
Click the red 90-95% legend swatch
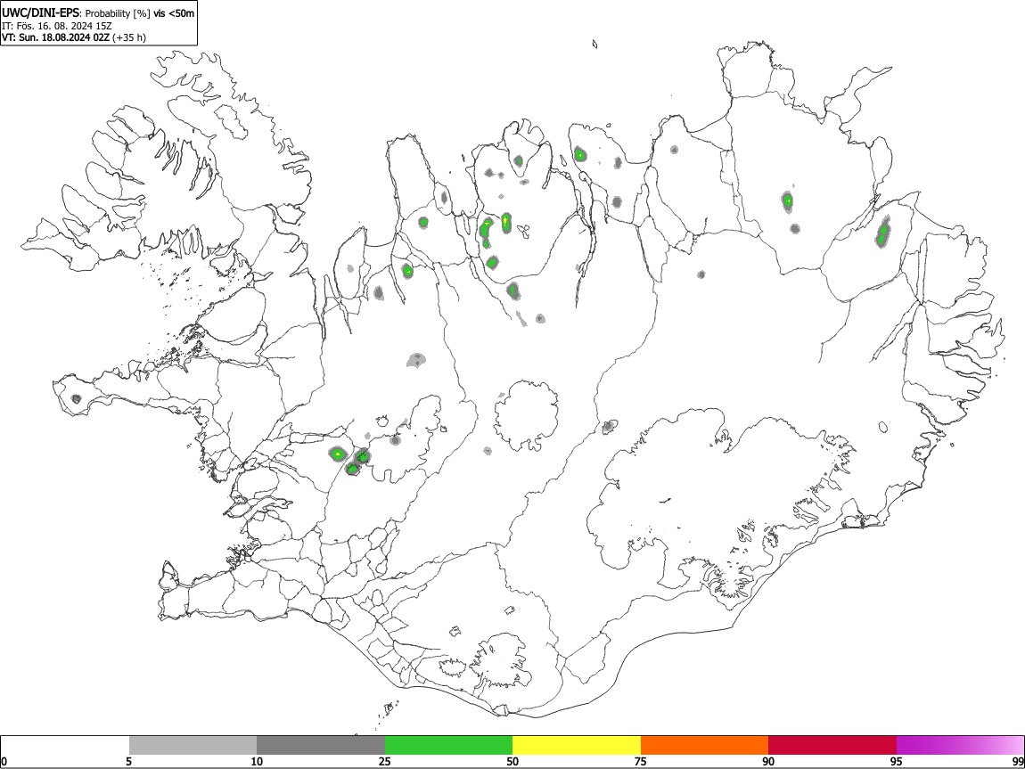point(832,746)
